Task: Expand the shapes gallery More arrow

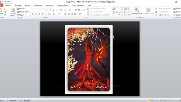Action: (x=130, y=15)
